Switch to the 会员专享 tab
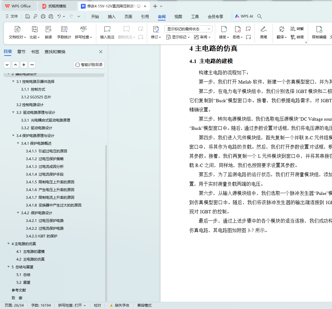Screen dimensions: 332x309 (215, 17)
